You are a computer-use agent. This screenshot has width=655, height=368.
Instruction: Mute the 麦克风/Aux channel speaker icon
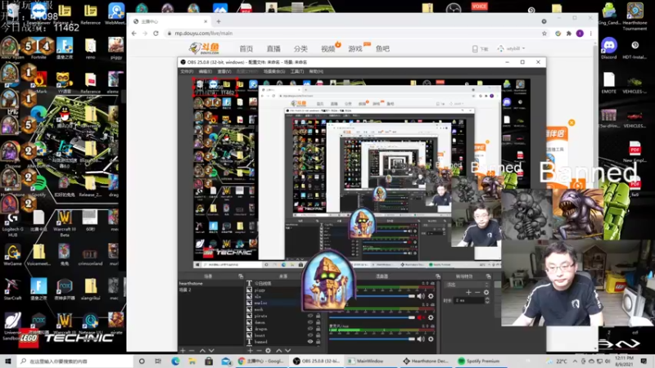(421, 339)
